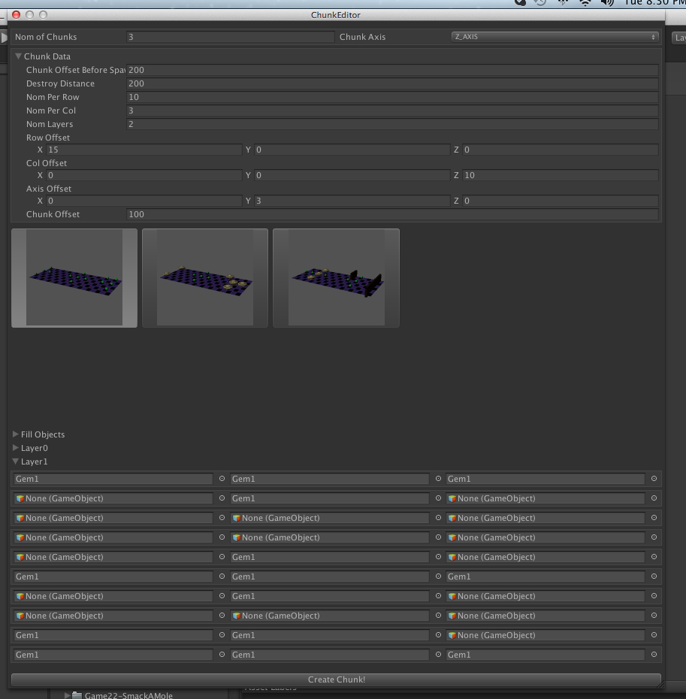Click the Axis Offset Y field showing 3
The image size is (686, 699).
point(352,201)
